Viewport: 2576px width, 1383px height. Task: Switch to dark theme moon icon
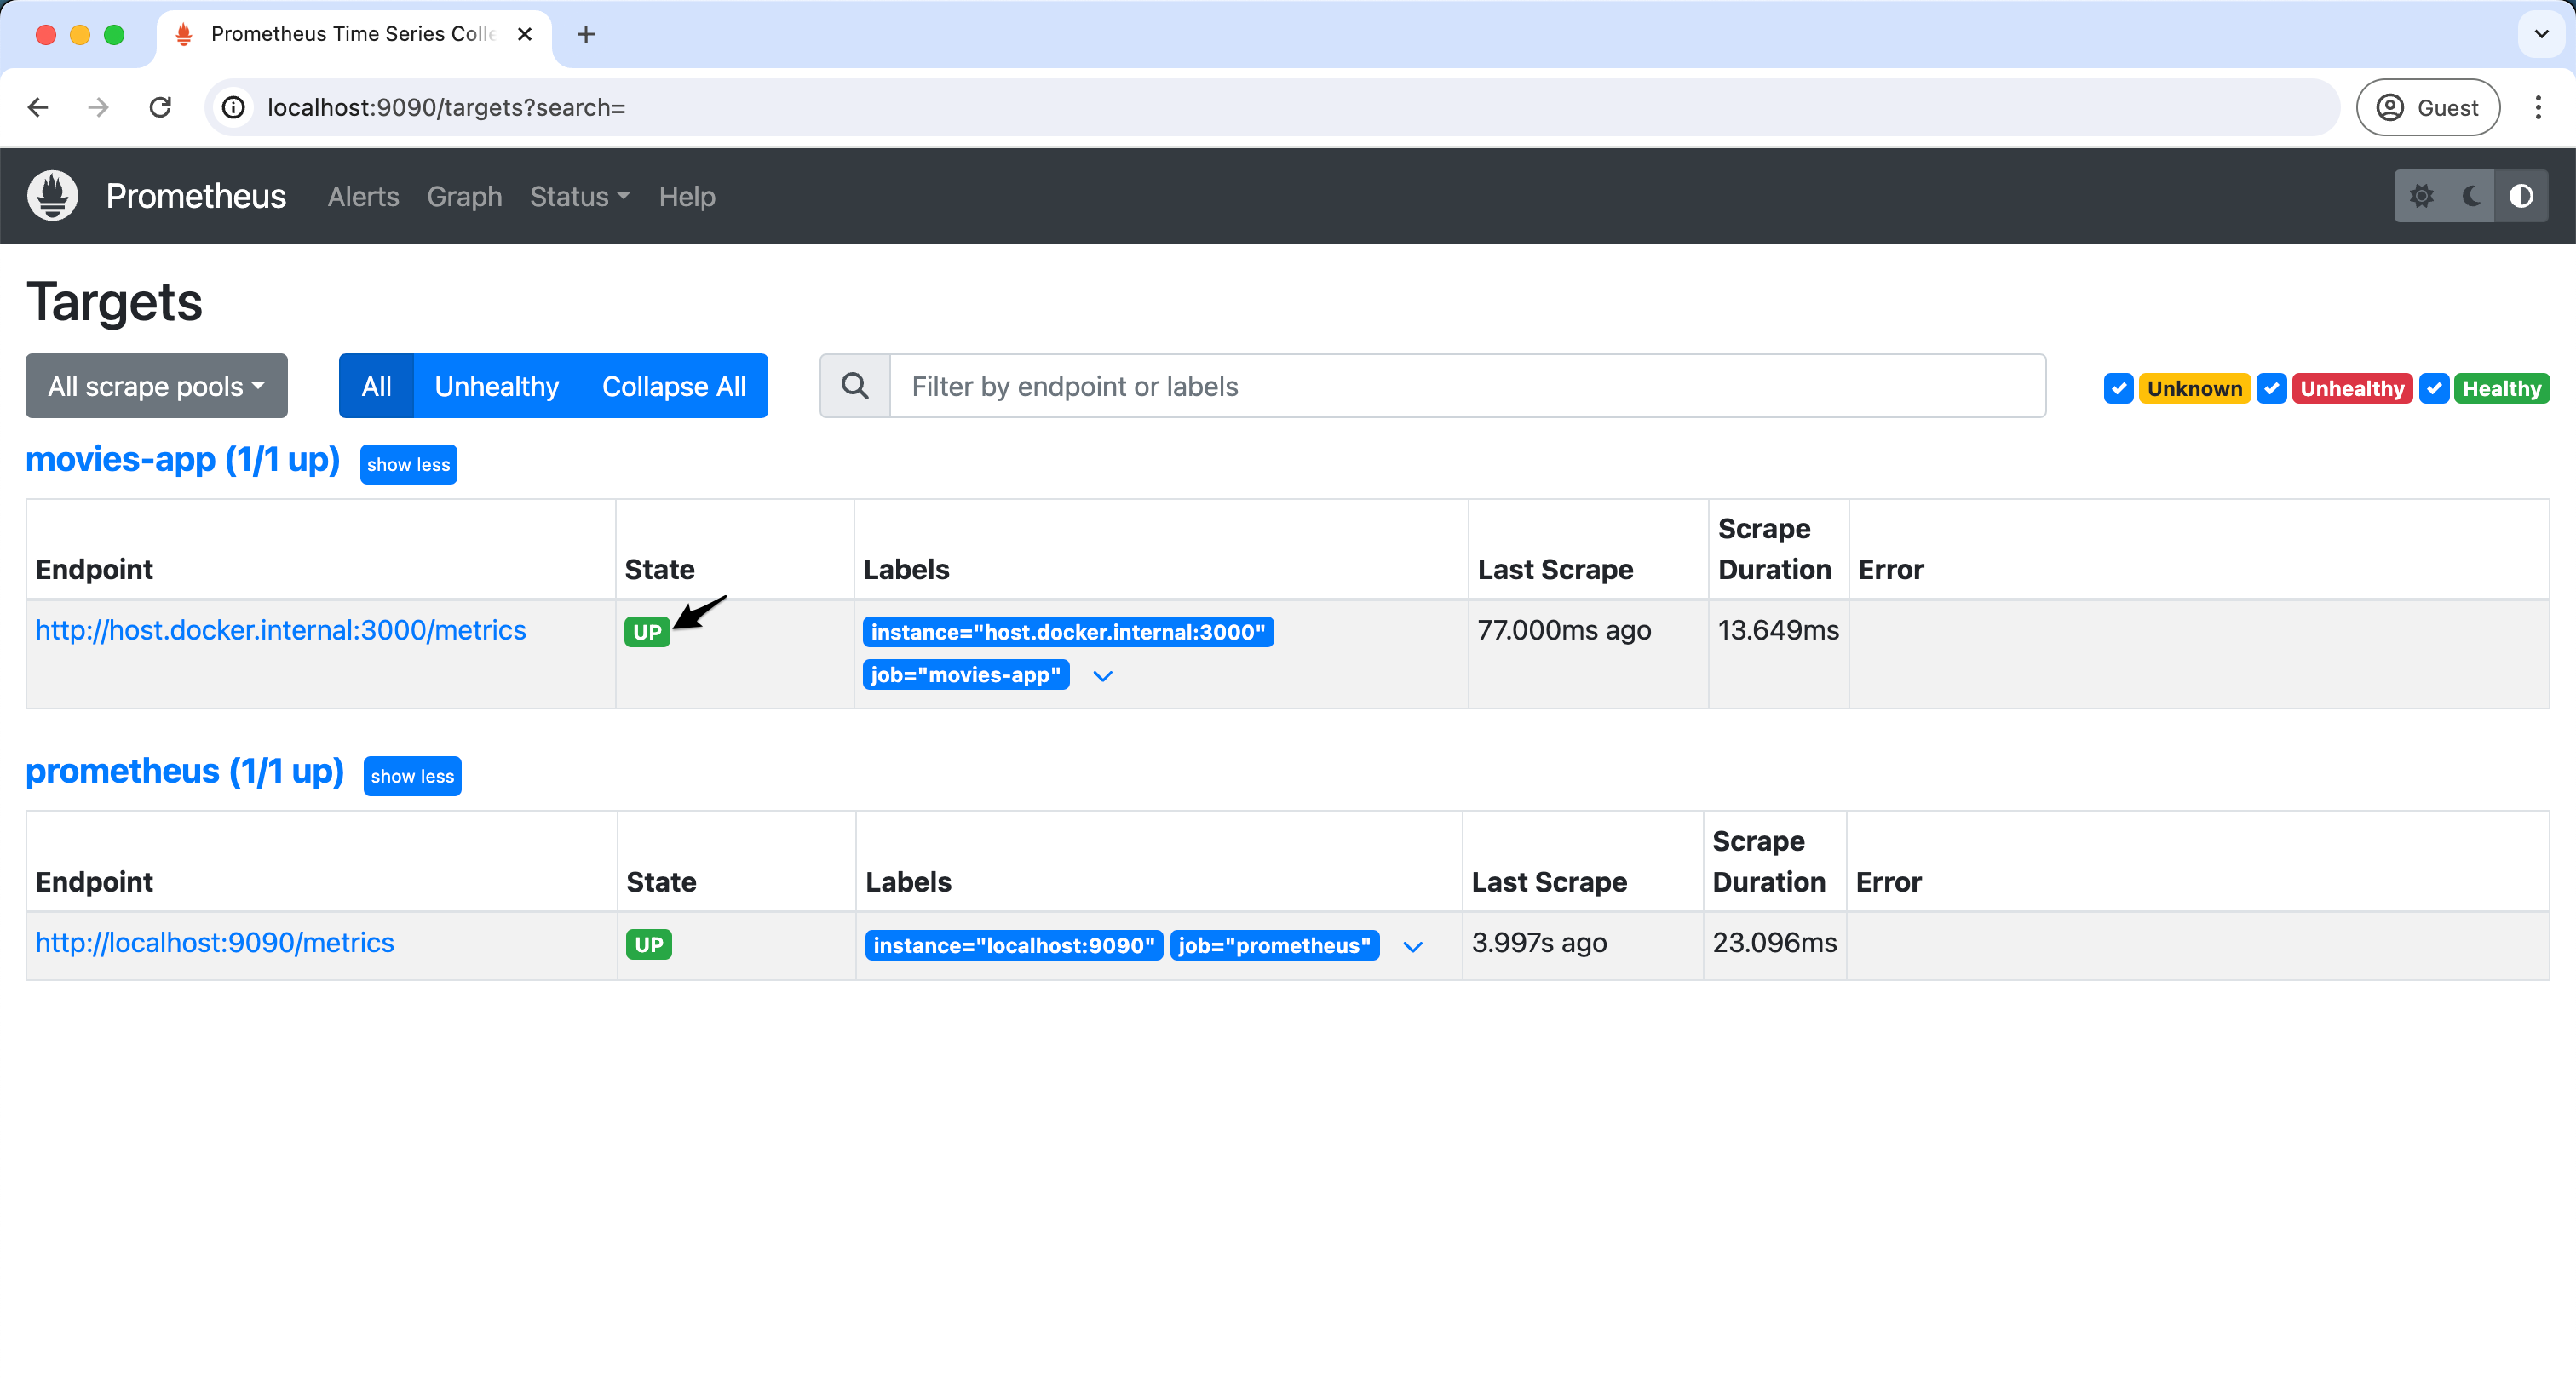(x=2471, y=196)
